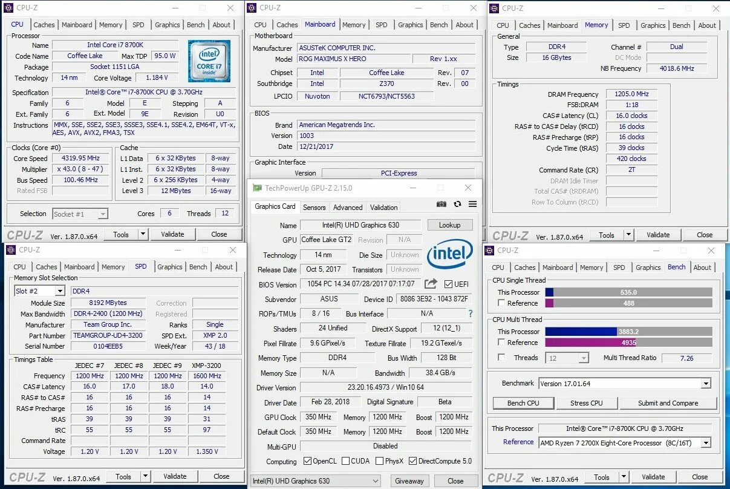Open the Slot #2 memory slot dropdown
Viewport: 730px width, 489px height.
coord(59,291)
